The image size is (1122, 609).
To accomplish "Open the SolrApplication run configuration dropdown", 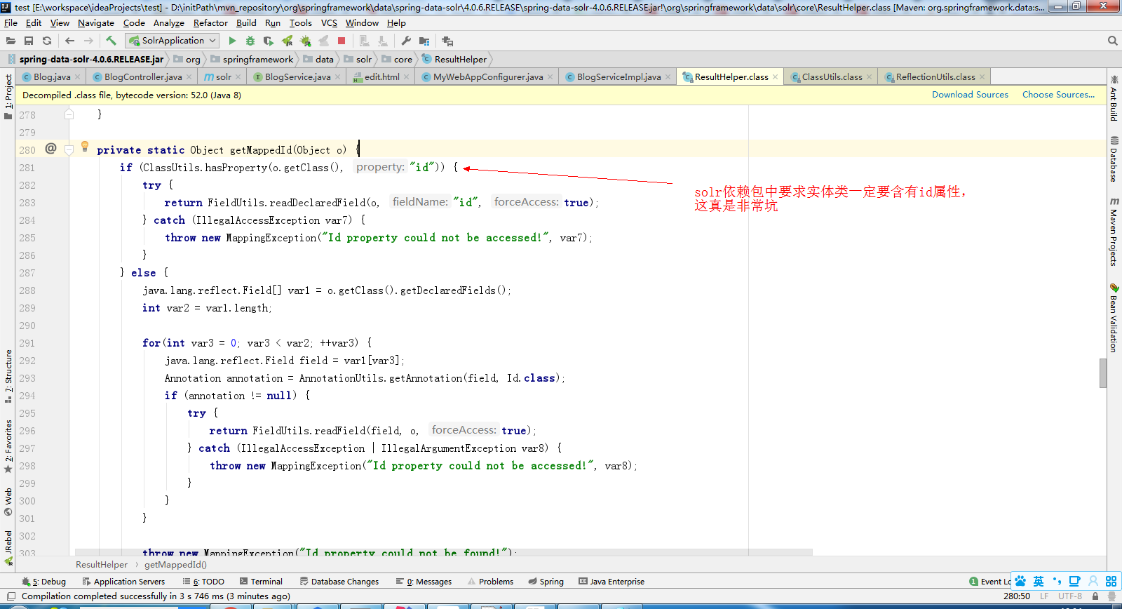I will (x=173, y=41).
